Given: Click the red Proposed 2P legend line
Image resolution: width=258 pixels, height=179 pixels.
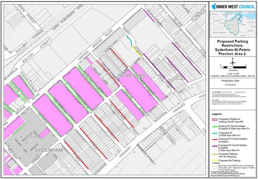Looking at the screenshot, I should point(215,139).
